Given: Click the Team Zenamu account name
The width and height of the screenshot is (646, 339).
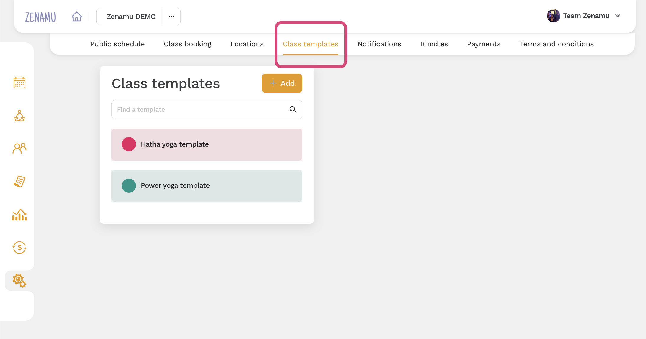Looking at the screenshot, I should pos(586,16).
